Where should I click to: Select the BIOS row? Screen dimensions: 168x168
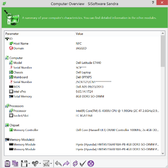click(82, 87)
